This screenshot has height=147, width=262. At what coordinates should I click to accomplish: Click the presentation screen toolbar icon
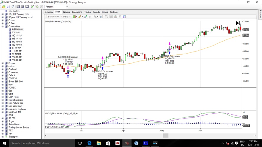click(13, 7)
